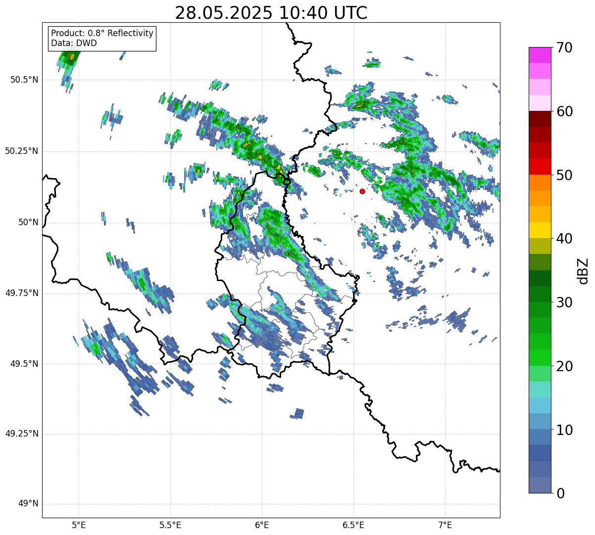The width and height of the screenshot is (595, 535).
Task: Click the 0 tick on the colorbar
Action: pyautogui.click(x=560, y=493)
